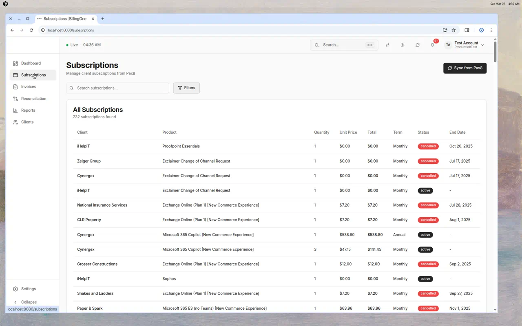Click Sat Mar 07 date in top bar
The width and height of the screenshot is (522, 326).
(x=498, y=4)
